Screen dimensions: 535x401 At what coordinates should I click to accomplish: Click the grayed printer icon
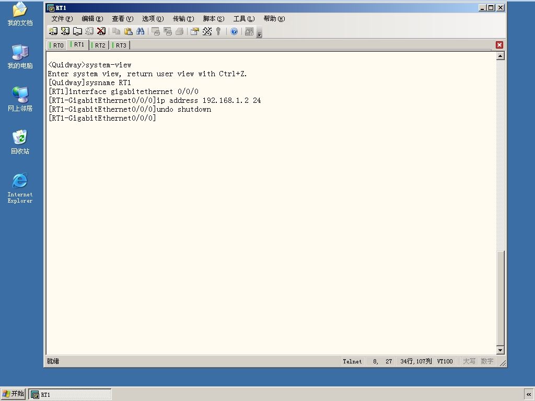tap(180, 31)
